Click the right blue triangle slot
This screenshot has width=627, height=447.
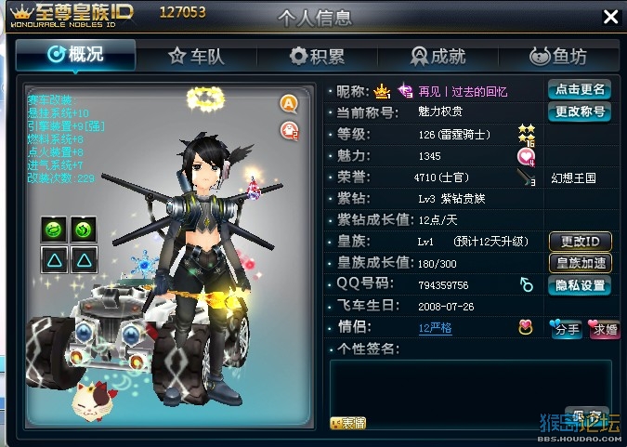click(84, 260)
